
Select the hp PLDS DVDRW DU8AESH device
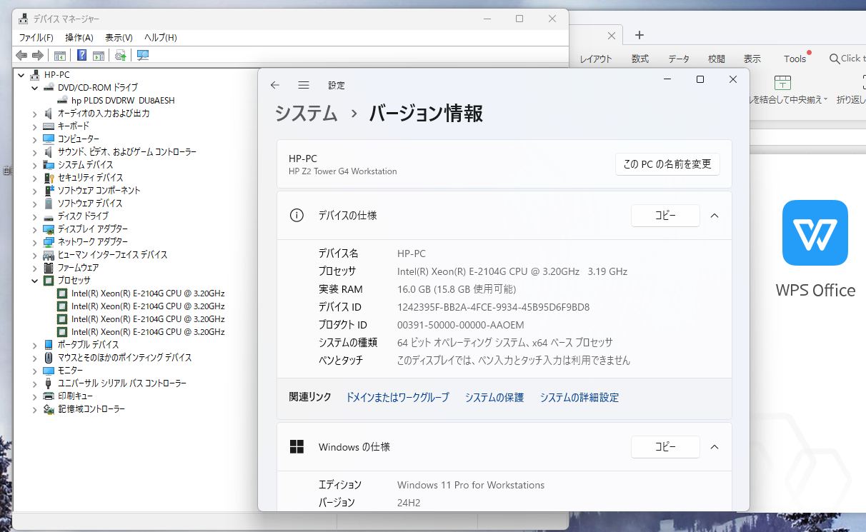[123, 100]
